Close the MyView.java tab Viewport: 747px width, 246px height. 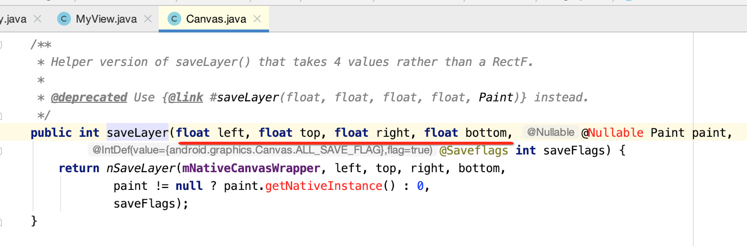[x=147, y=20]
